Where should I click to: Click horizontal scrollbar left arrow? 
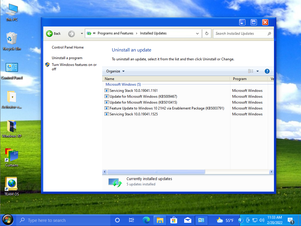pos(105,172)
